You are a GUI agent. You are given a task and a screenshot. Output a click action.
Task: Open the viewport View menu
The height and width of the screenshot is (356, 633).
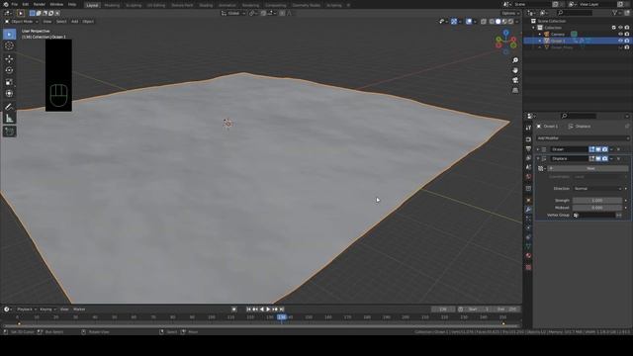[47, 22]
